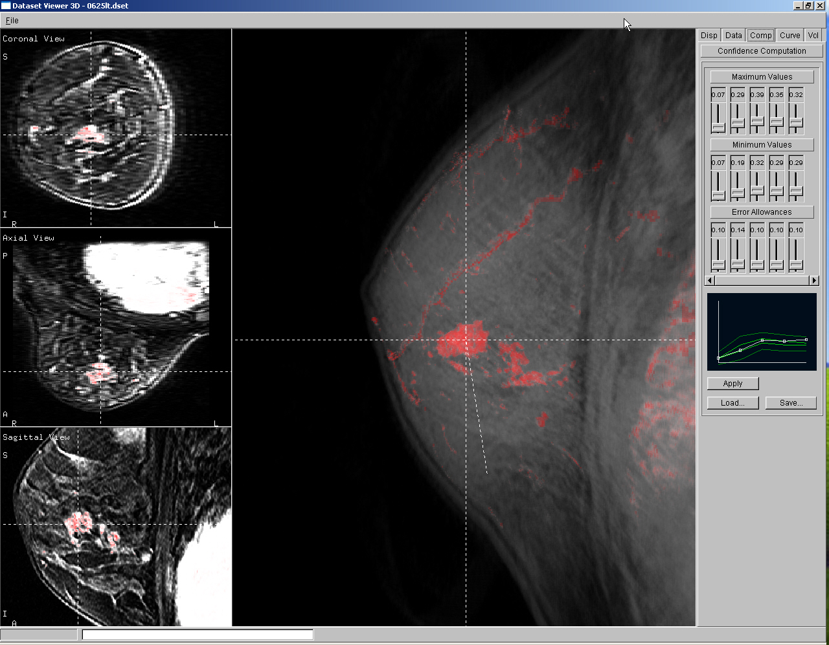Select the Error Allowances field showing 0.14
The width and height of the screenshot is (829, 645).
pos(738,230)
